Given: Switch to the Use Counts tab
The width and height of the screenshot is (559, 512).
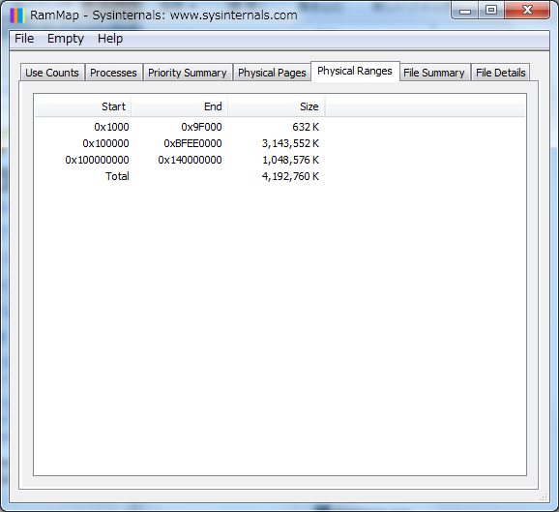Looking at the screenshot, I should 52,73.
